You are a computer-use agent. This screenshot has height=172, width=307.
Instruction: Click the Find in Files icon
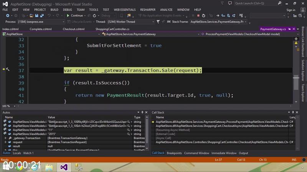(x=129, y=16)
